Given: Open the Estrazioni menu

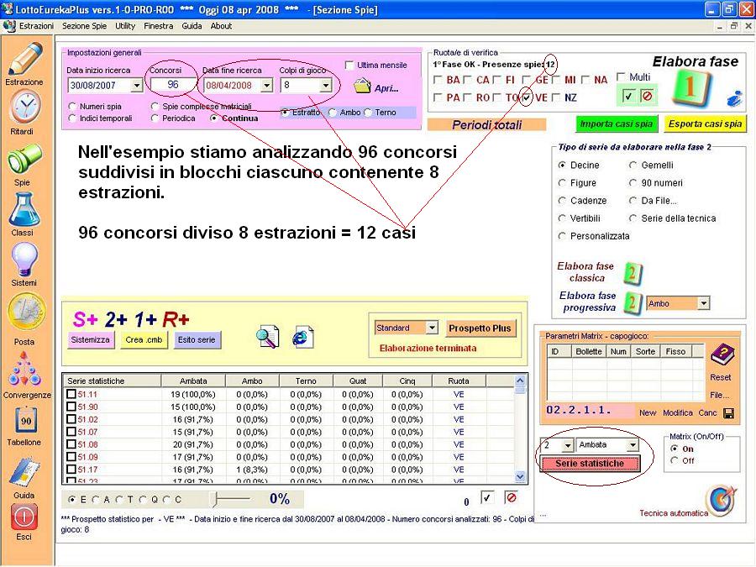Looking at the screenshot, I should [x=37, y=26].
